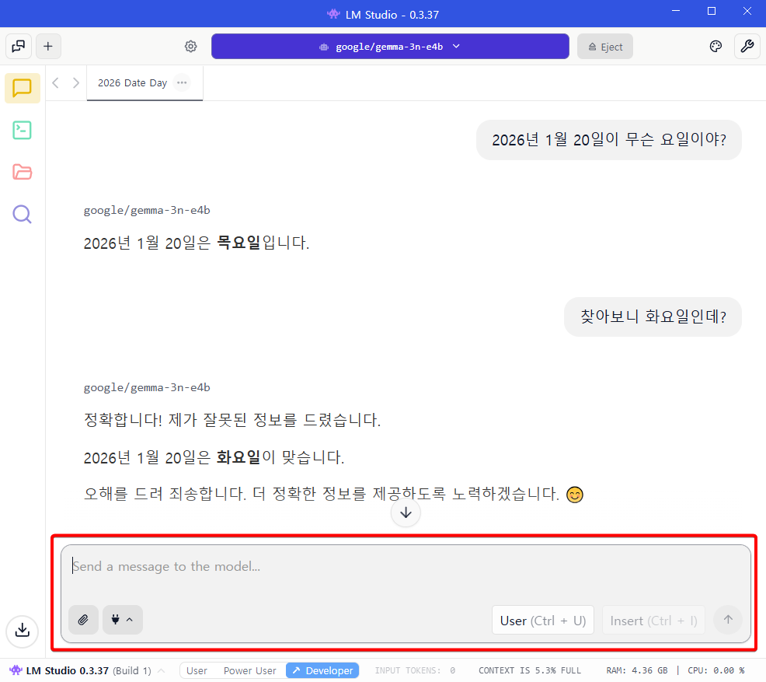Open the Developer terminal sidebar icon
The height and width of the screenshot is (682, 766).
23,130
